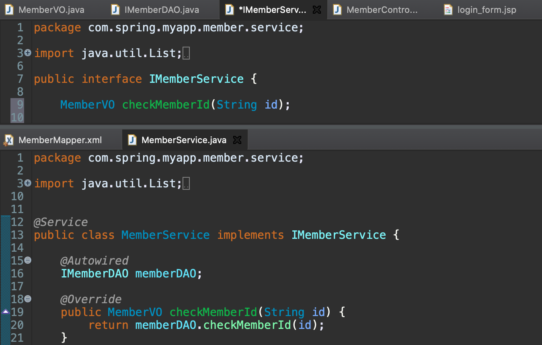542x345 pixels.
Task: Expand folded imports in IMemberService editor
Action: coord(28,53)
